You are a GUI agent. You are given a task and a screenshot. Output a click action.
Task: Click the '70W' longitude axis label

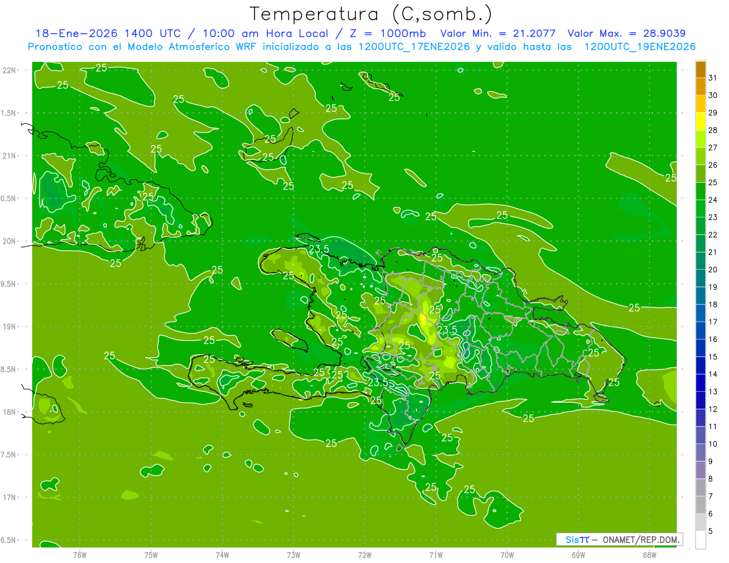pyautogui.click(x=507, y=554)
